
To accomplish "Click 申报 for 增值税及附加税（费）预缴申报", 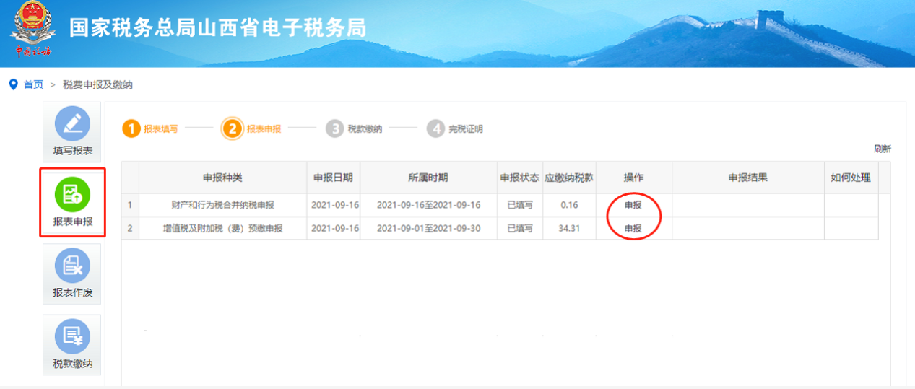I will coord(633,228).
